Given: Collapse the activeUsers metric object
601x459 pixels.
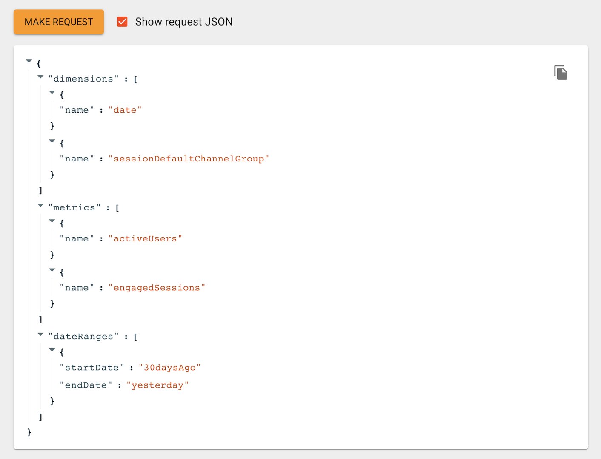Looking at the screenshot, I should point(52,221).
